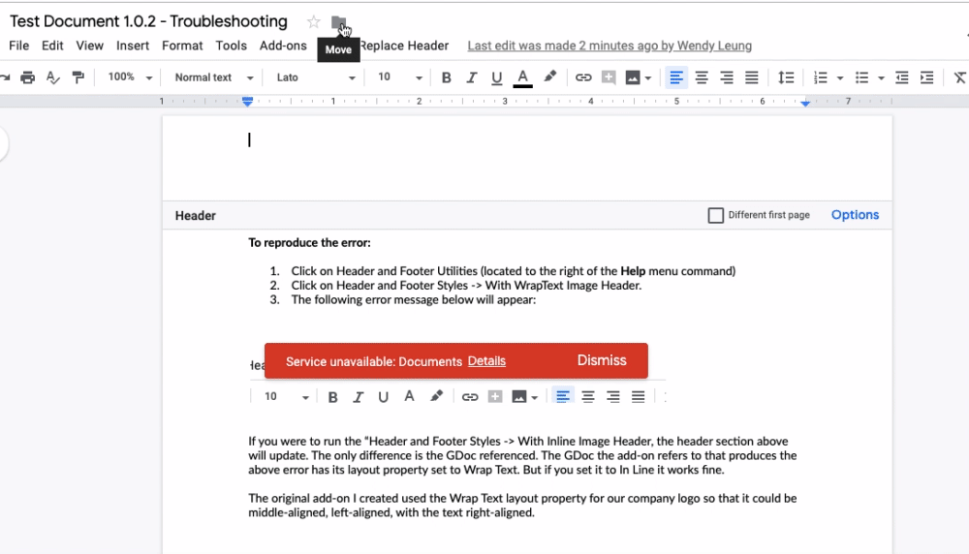Image resolution: width=969 pixels, height=554 pixels.
Task: Click right align in the embedded toolbar image
Action: pos(613,396)
